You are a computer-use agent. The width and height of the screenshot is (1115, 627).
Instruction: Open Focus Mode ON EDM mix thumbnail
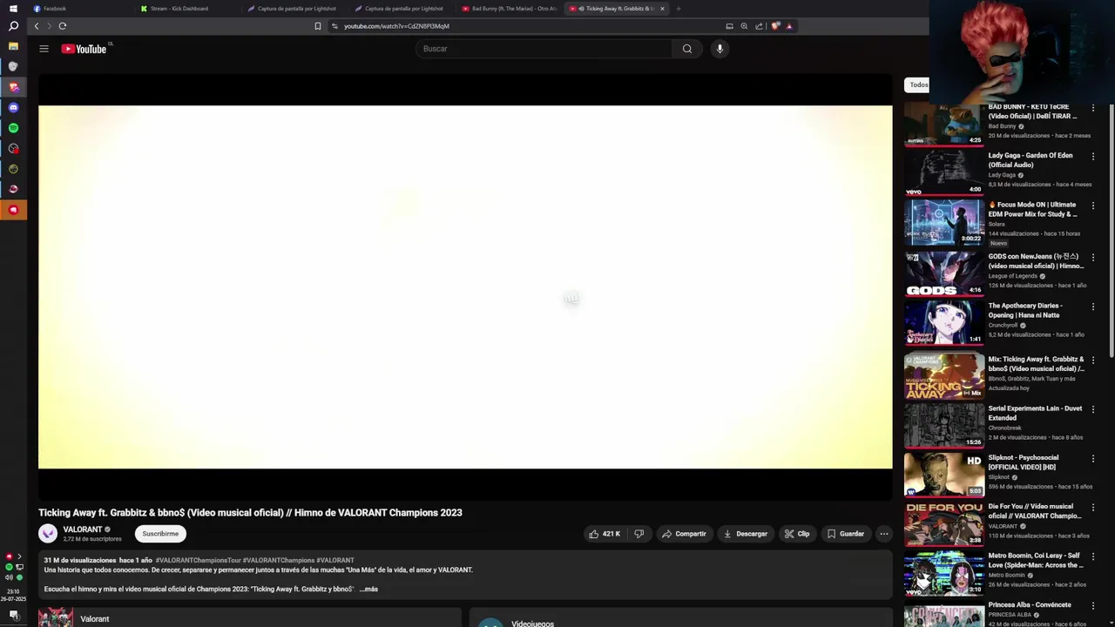pyautogui.click(x=943, y=222)
